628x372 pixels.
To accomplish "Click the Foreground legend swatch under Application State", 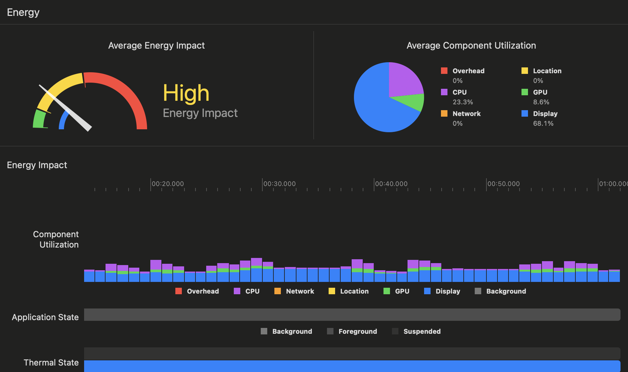I will pyautogui.click(x=330, y=331).
